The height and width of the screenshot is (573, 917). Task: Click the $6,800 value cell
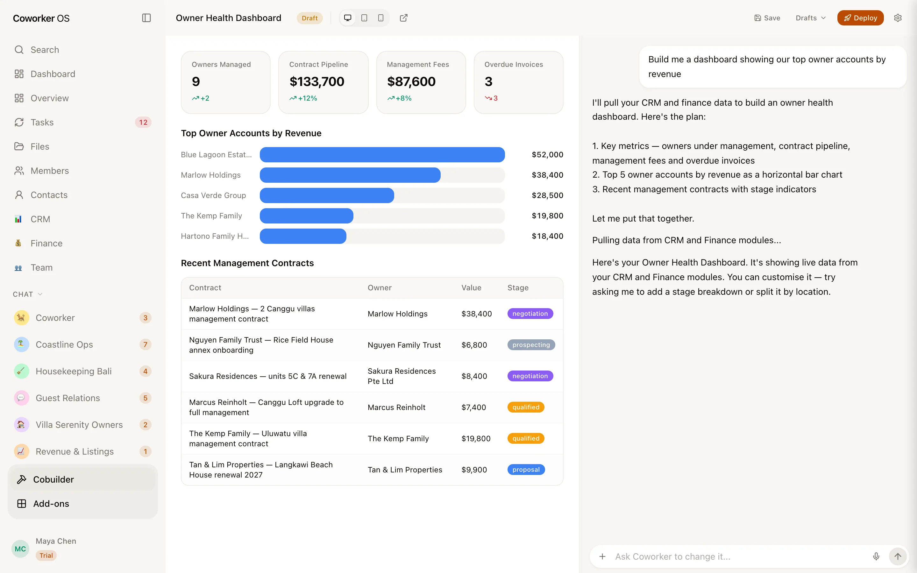(474, 345)
